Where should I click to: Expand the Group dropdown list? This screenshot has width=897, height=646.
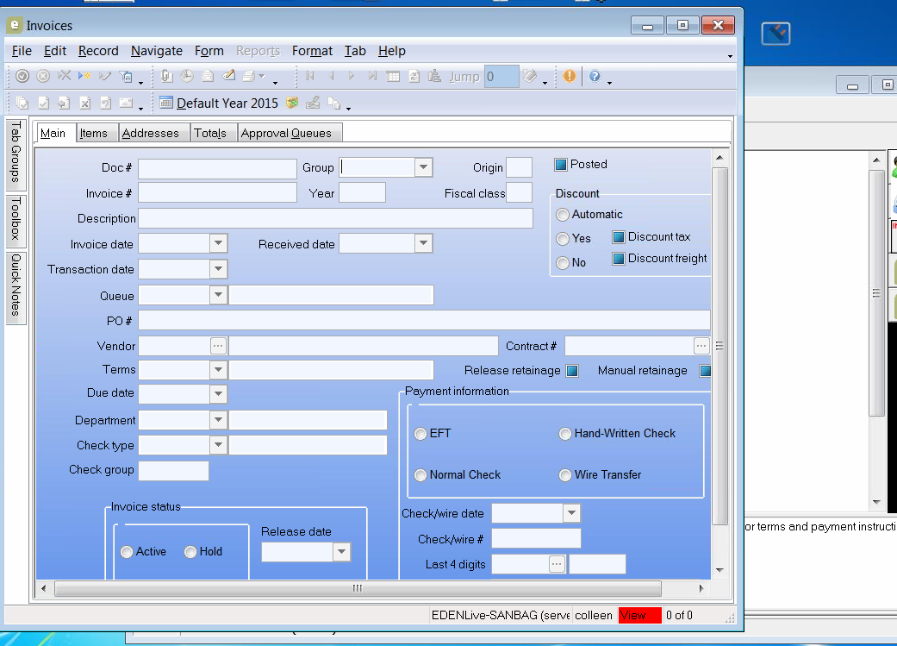[x=423, y=167]
